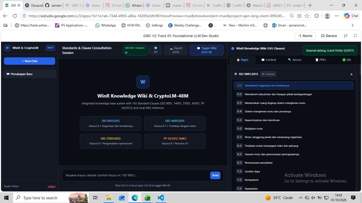The height and width of the screenshot is (203, 362).
Task: Collapse the ISO 9001:2015 section arrow
Action: (351, 74)
